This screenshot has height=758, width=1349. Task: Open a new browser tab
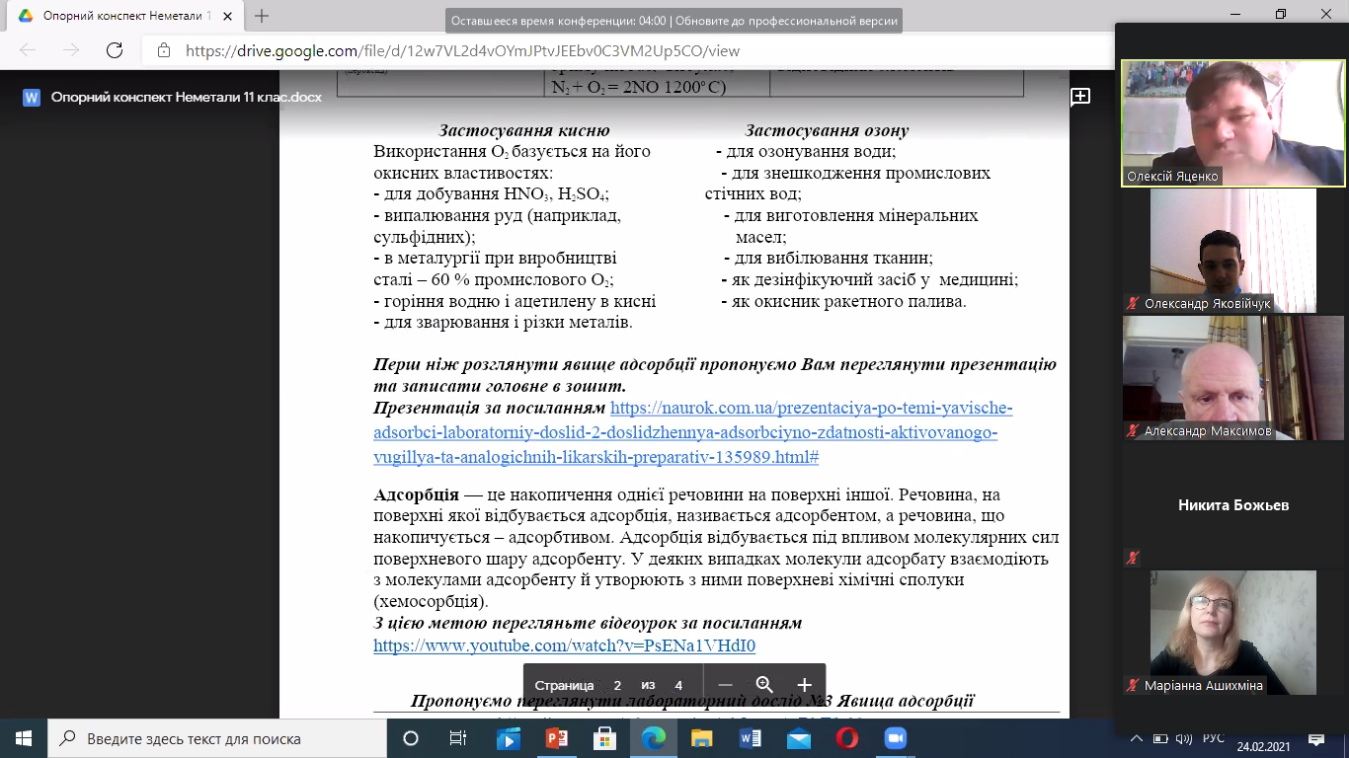[262, 16]
